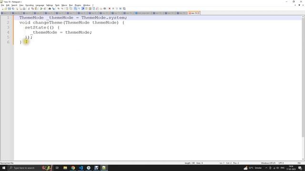Open the Settings menu
The height and width of the screenshot is (171, 305).
pyautogui.click(x=50, y=5)
